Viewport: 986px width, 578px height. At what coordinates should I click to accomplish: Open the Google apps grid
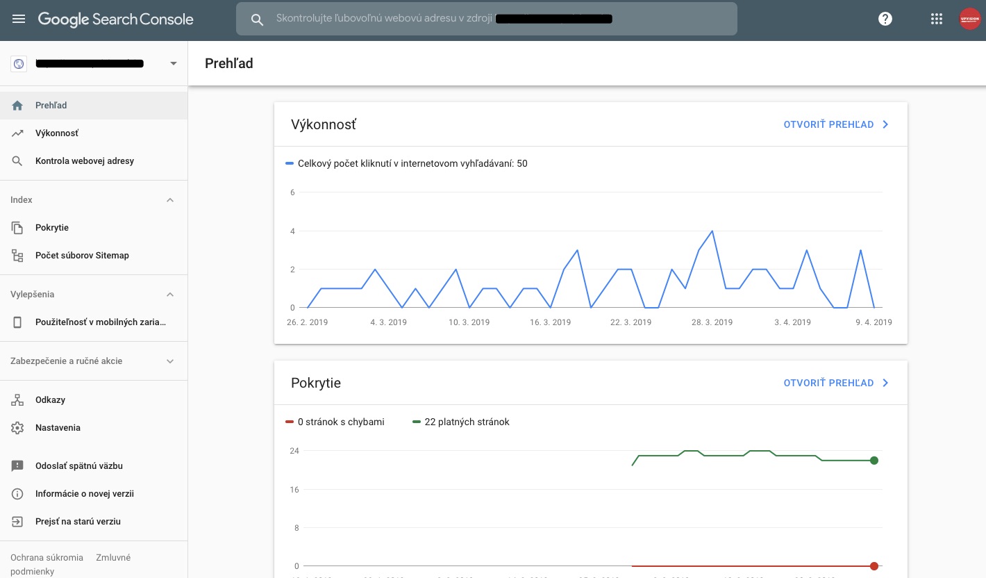point(937,19)
